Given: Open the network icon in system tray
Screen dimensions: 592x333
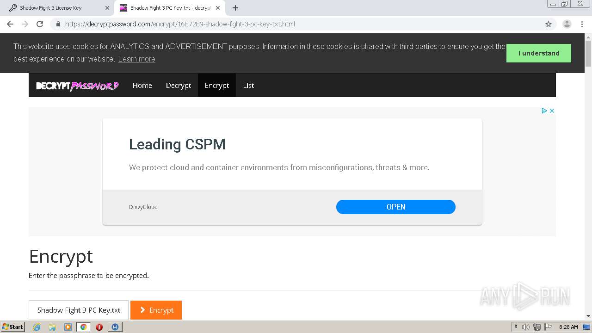Looking at the screenshot, I should pos(537,327).
